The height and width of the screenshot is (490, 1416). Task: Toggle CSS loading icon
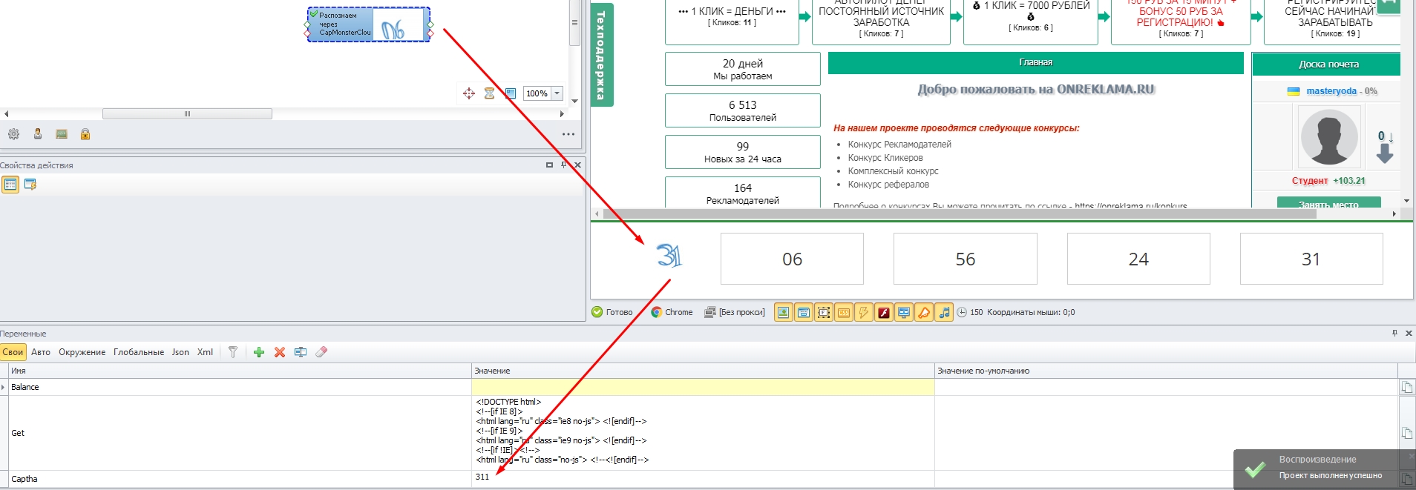(844, 312)
